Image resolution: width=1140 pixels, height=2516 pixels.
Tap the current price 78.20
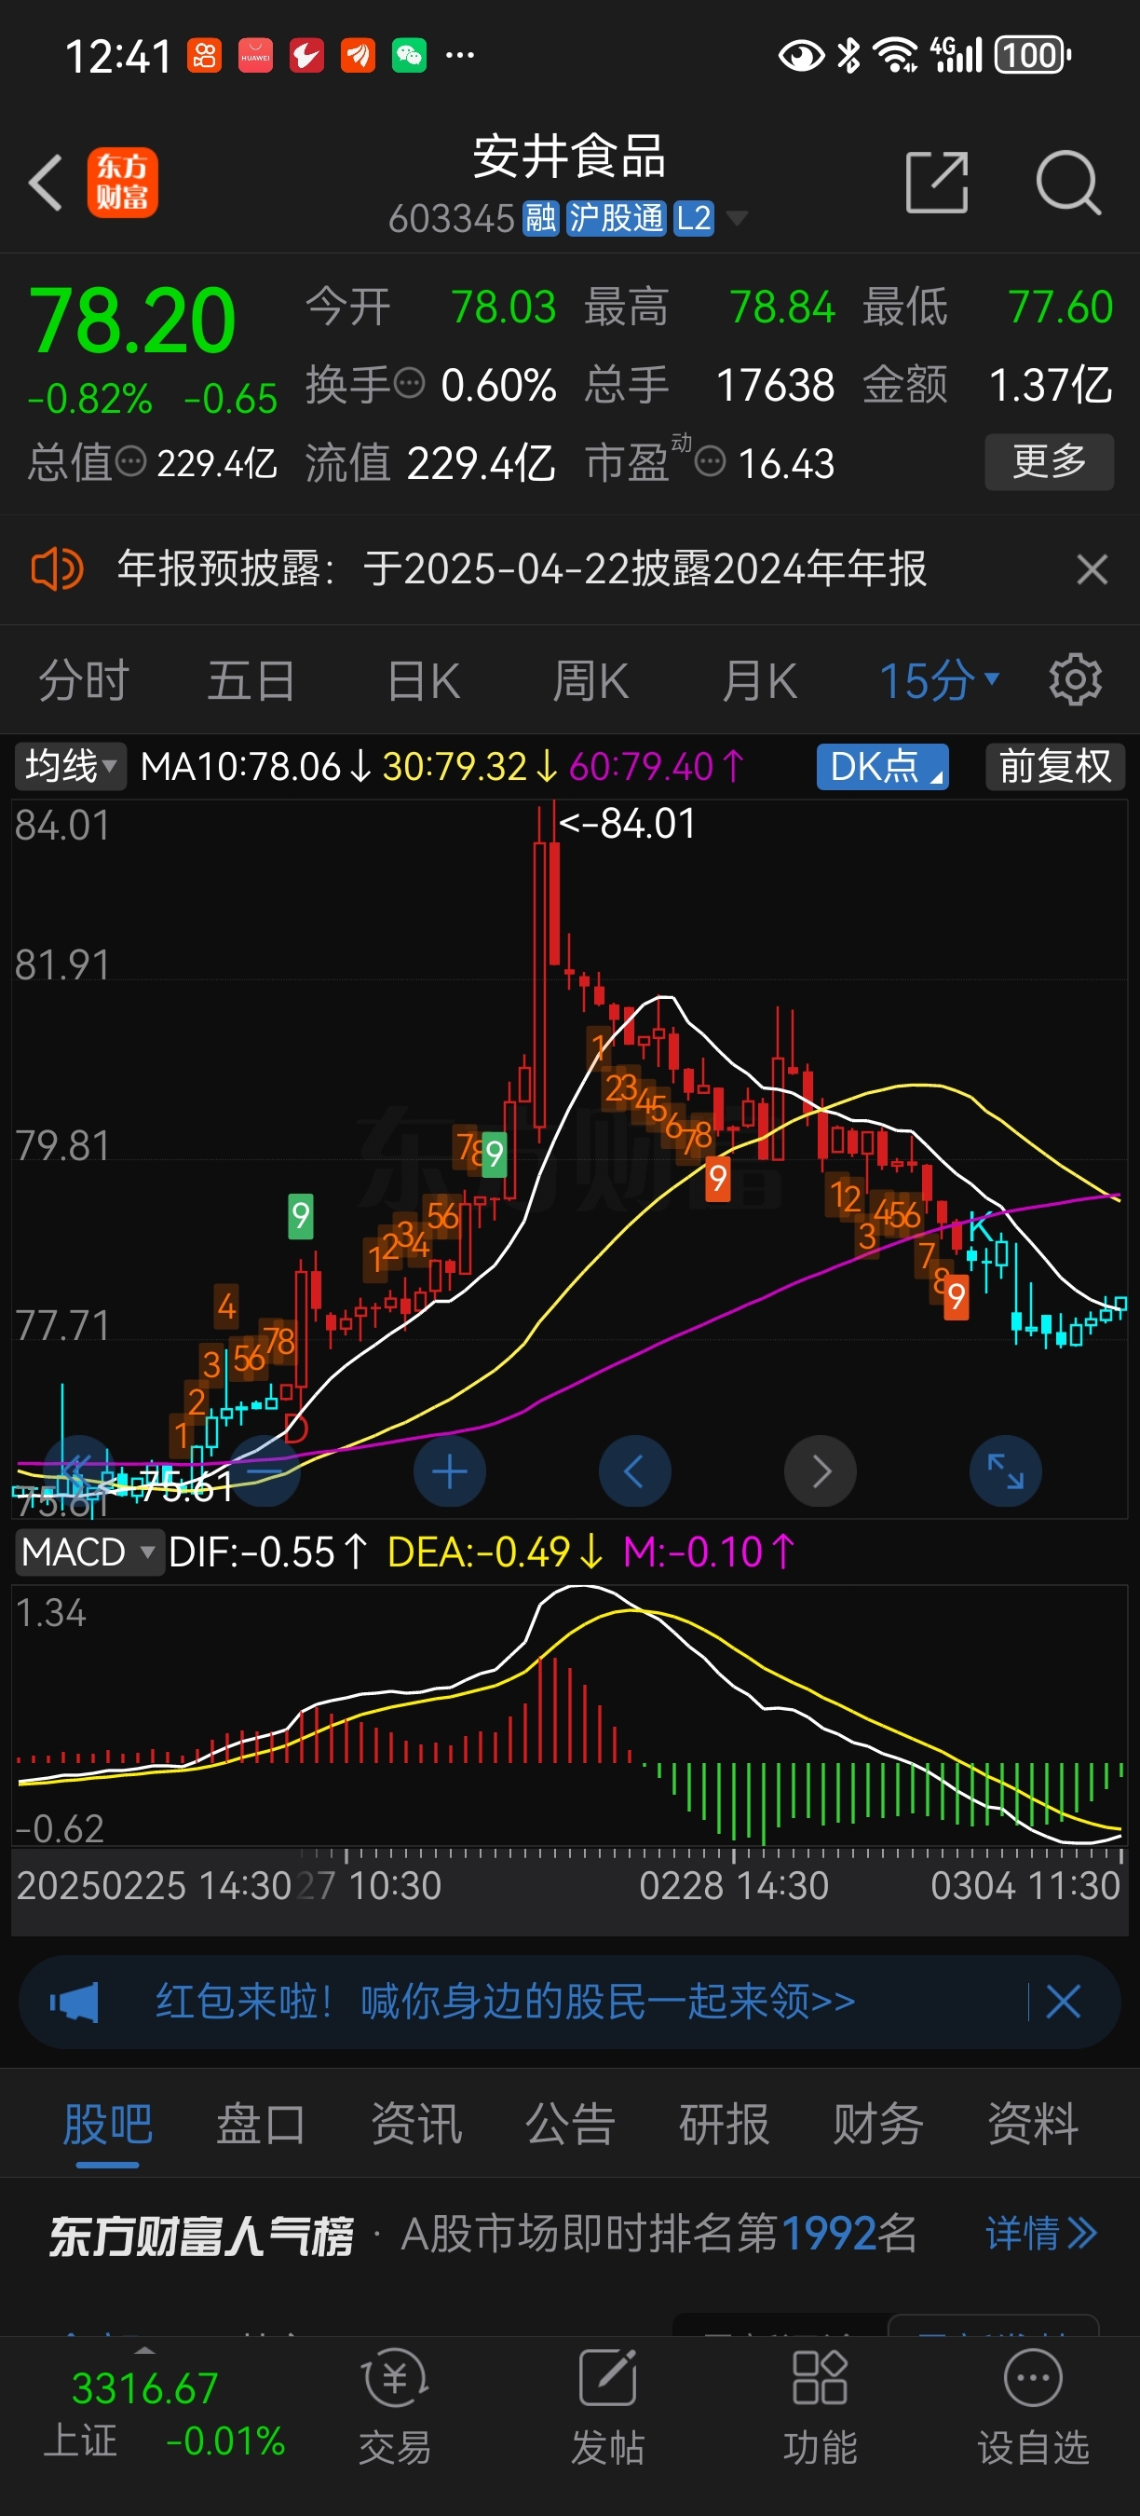133,321
